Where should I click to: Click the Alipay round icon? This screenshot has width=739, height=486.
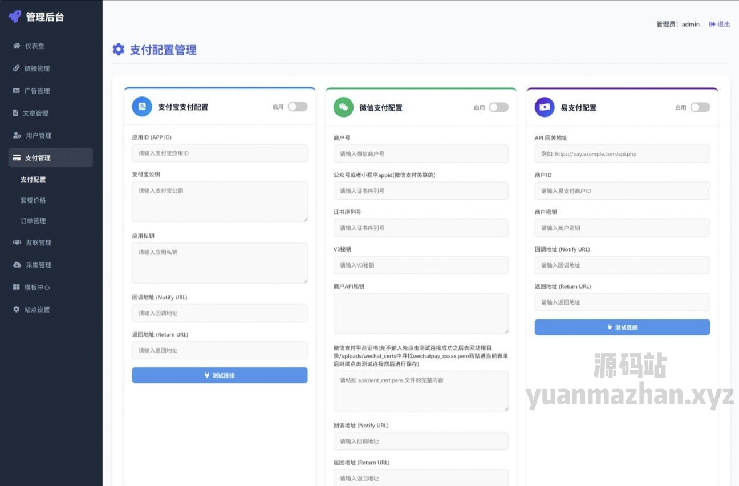(x=142, y=107)
